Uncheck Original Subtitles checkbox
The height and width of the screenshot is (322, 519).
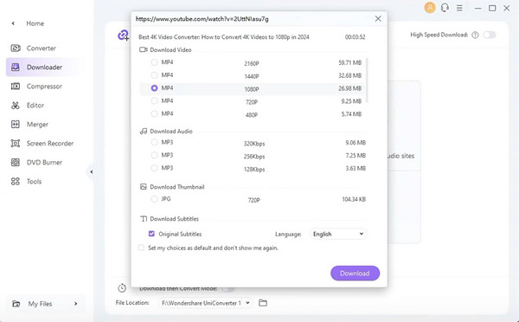pos(151,234)
